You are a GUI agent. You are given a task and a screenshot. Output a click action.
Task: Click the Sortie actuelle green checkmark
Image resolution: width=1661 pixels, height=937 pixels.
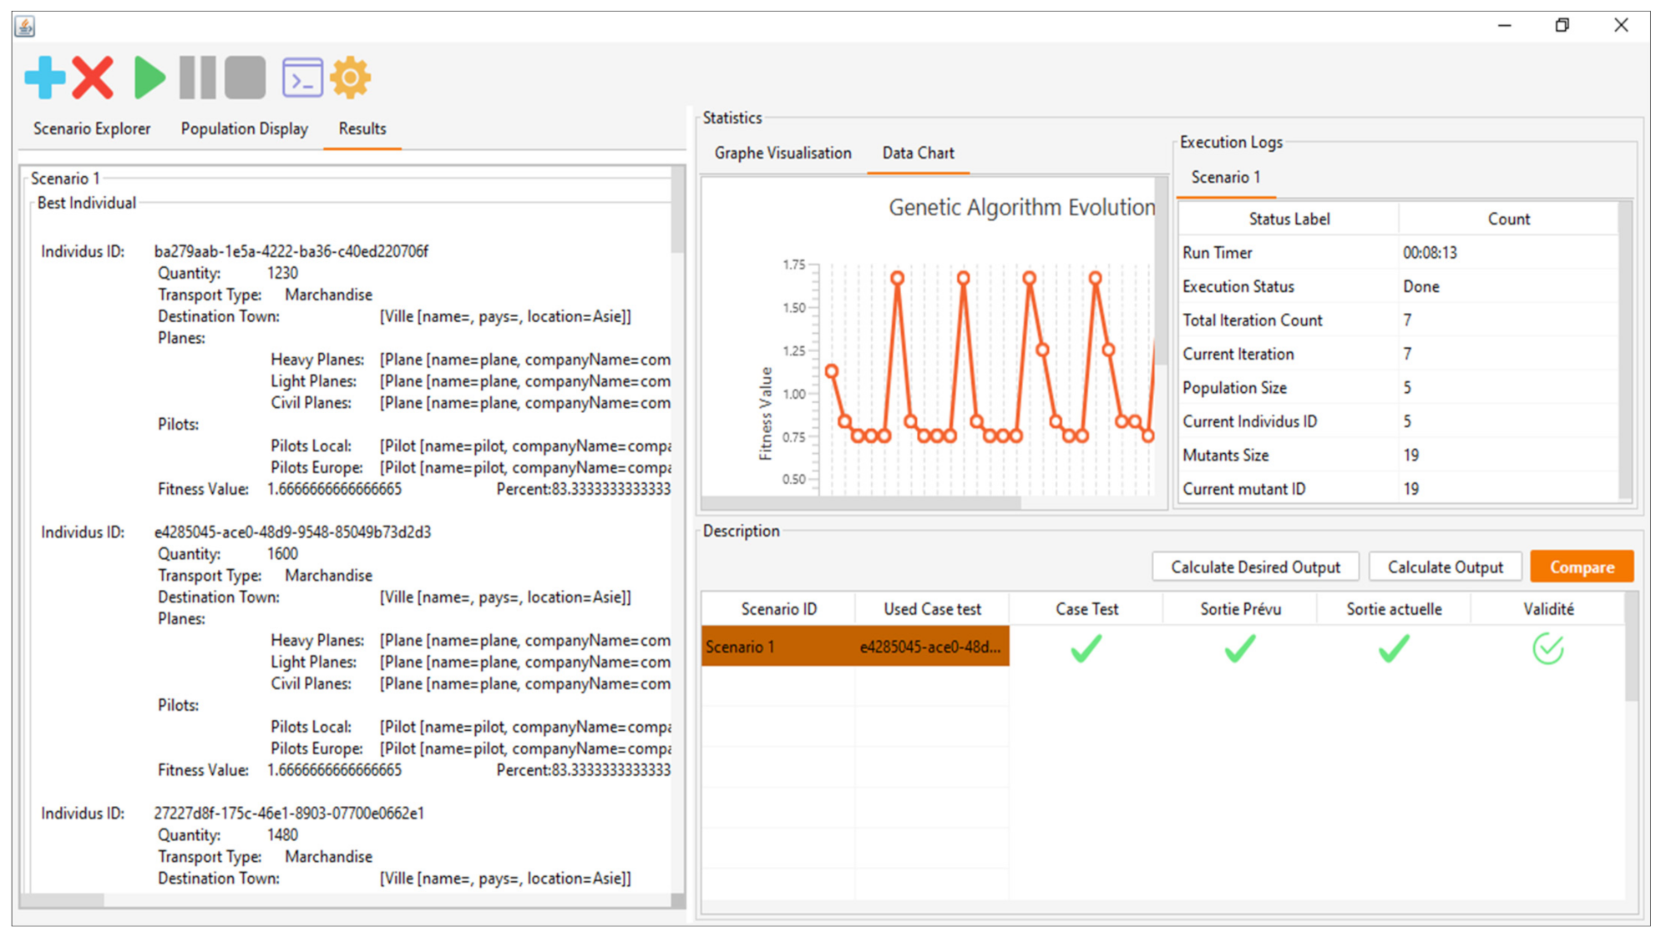tap(1393, 648)
